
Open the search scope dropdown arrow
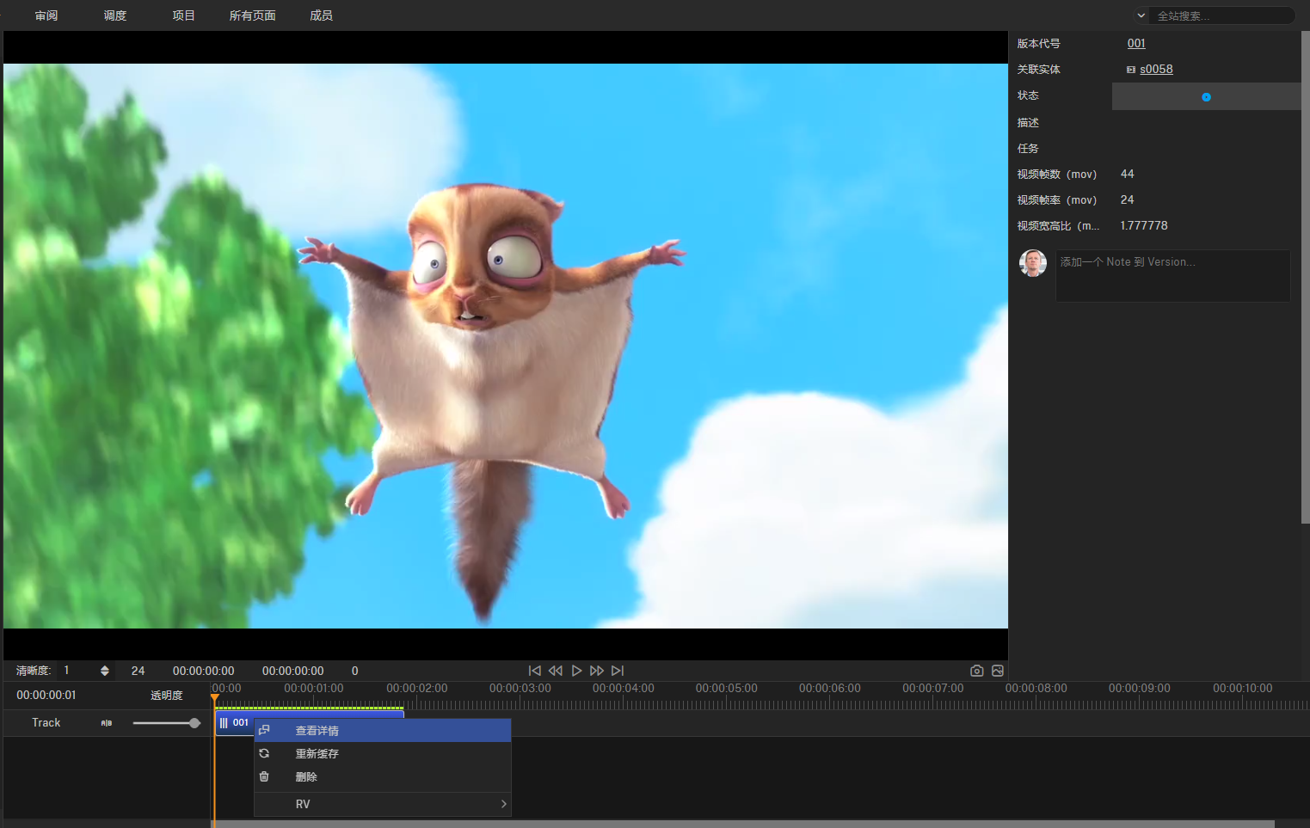(x=1141, y=15)
